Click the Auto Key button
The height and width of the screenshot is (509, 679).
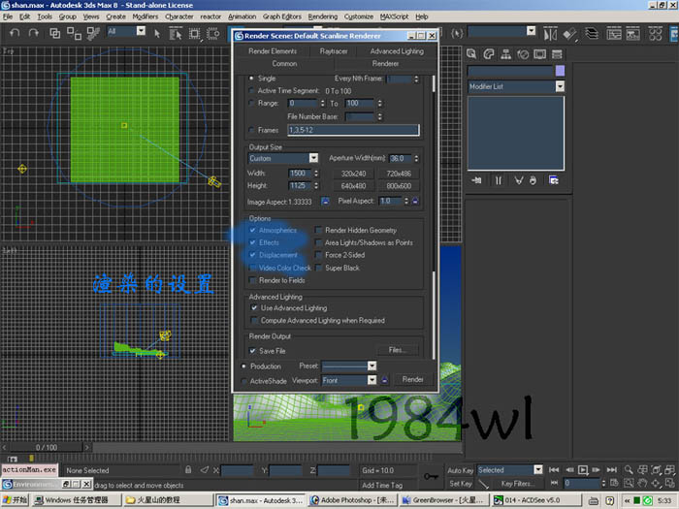[x=461, y=470]
